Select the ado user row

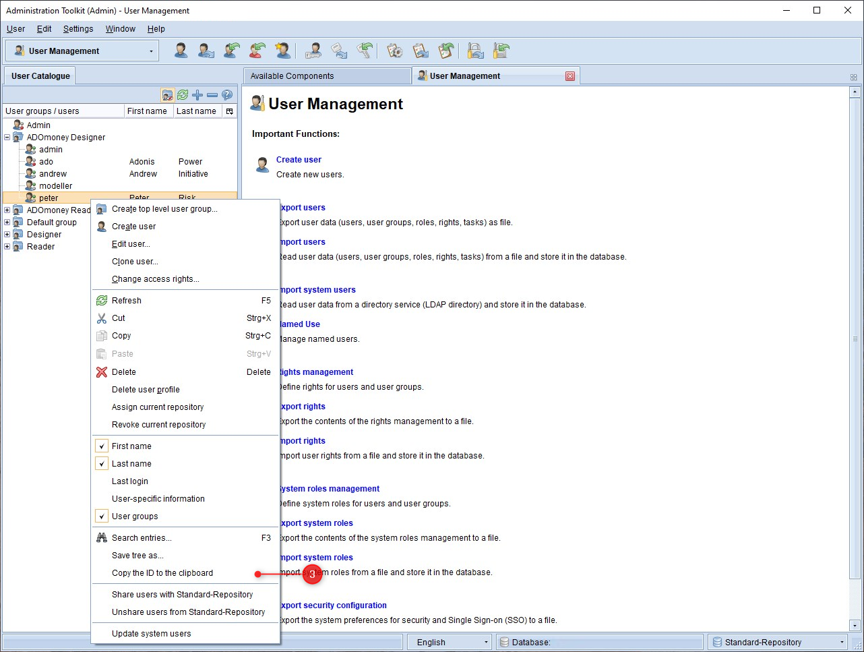coord(120,162)
